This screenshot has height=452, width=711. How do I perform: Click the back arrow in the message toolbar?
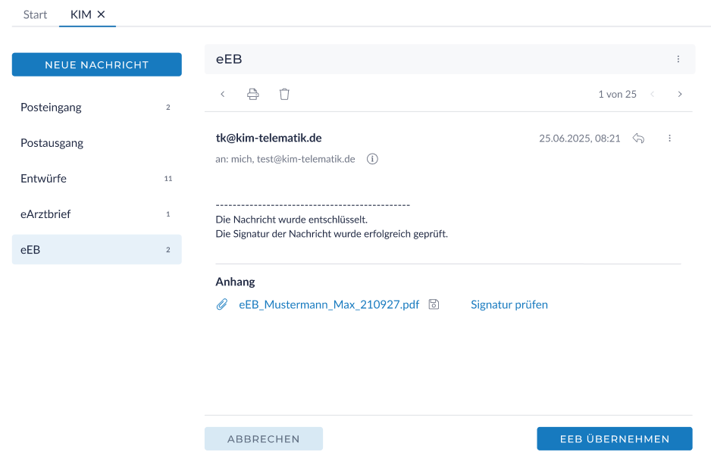click(x=222, y=95)
